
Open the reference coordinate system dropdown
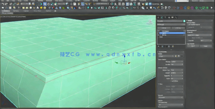coord(61,4)
